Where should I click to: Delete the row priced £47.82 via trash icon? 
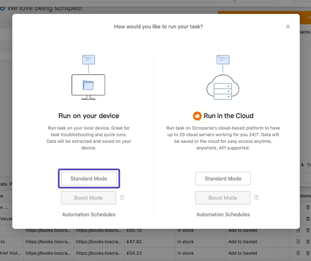point(308,242)
